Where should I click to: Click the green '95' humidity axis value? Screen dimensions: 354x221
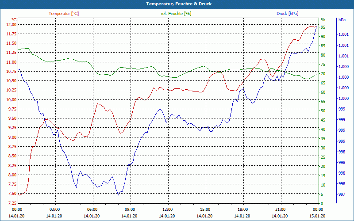point(323,27)
